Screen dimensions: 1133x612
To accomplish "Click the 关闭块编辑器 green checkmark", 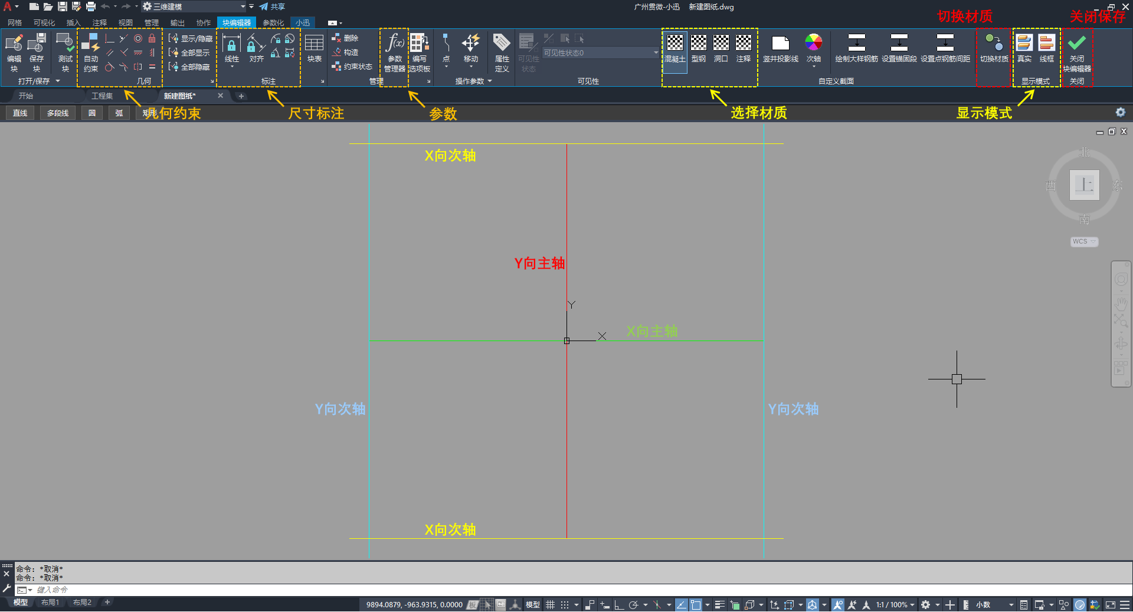I will click(1077, 42).
